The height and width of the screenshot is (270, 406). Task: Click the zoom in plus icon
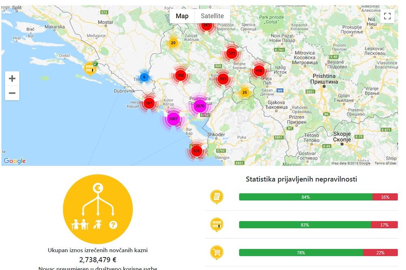click(12, 78)
